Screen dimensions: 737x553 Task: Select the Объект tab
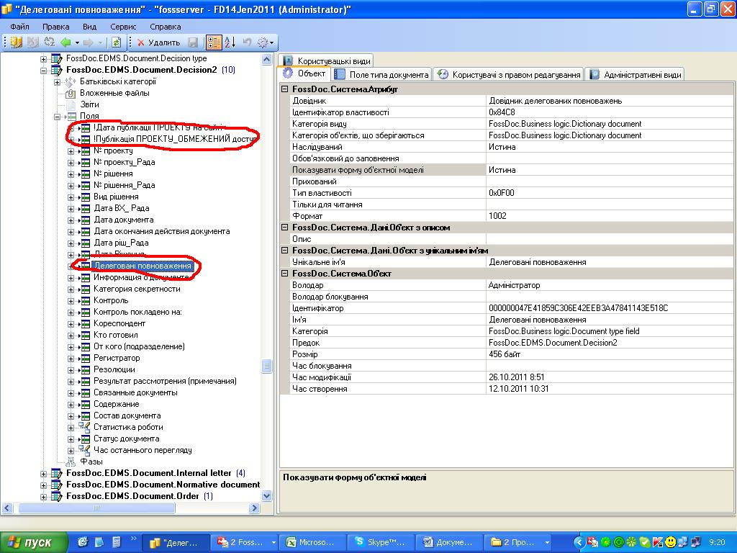click(305, 74)
